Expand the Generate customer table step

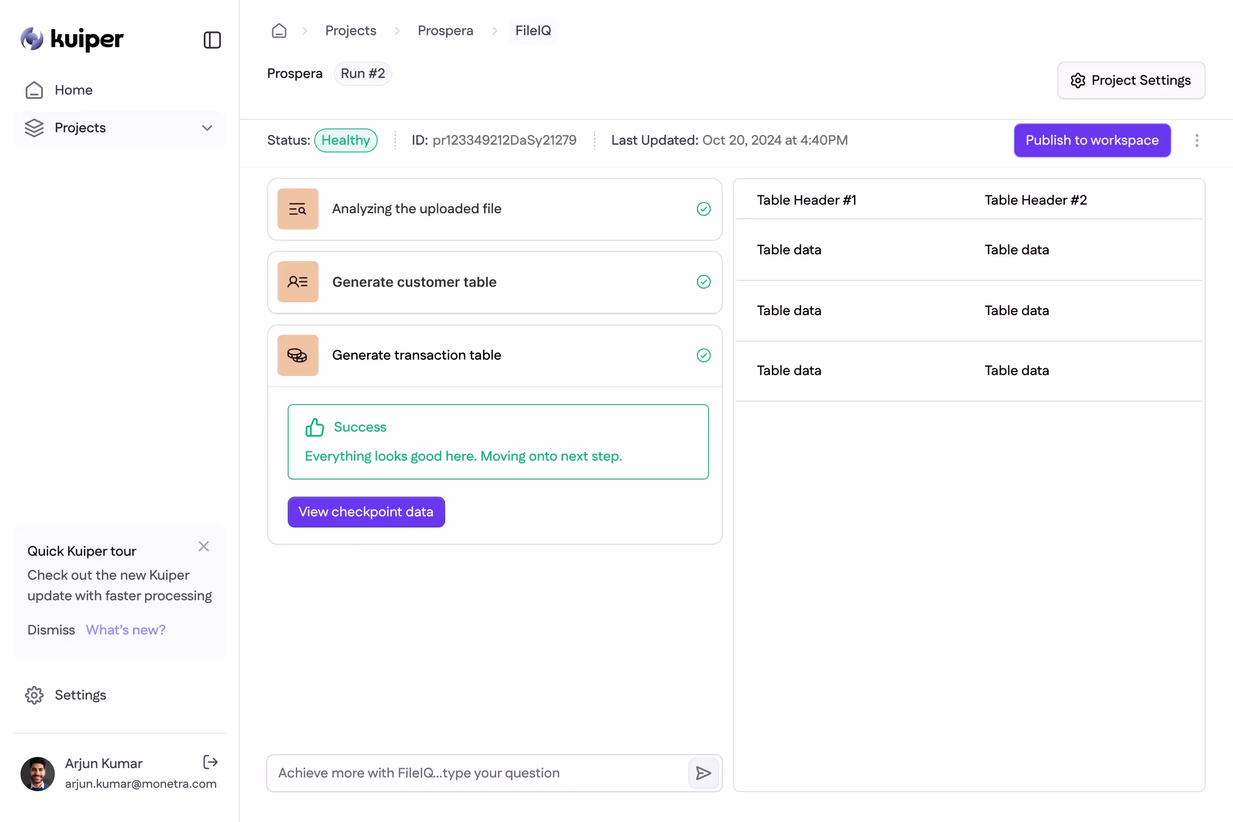(414, 282)
